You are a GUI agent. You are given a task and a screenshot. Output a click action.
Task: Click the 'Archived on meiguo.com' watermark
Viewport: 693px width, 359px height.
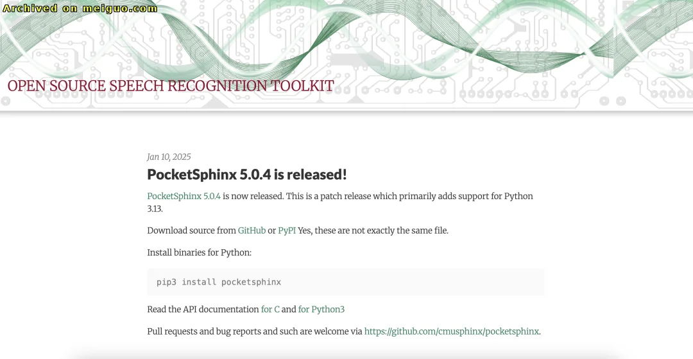point(80,8)
